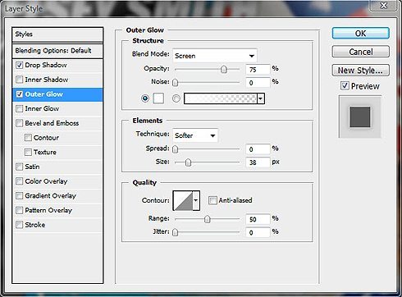Screen dimensions: 402x297
Task: Enable the Texture checkbox
Action: [x=28, y=152]
